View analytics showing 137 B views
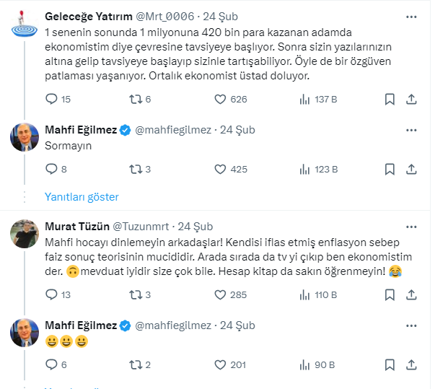 click(x=307, y=99)
